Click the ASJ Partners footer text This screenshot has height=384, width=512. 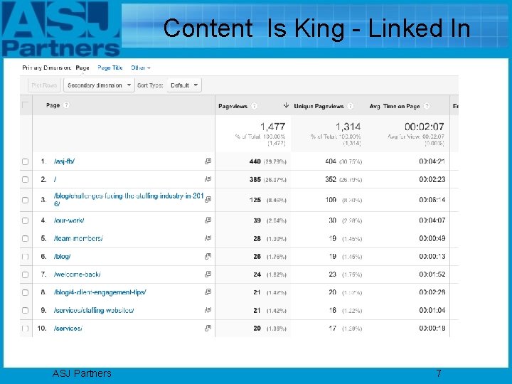coord(82,373)
